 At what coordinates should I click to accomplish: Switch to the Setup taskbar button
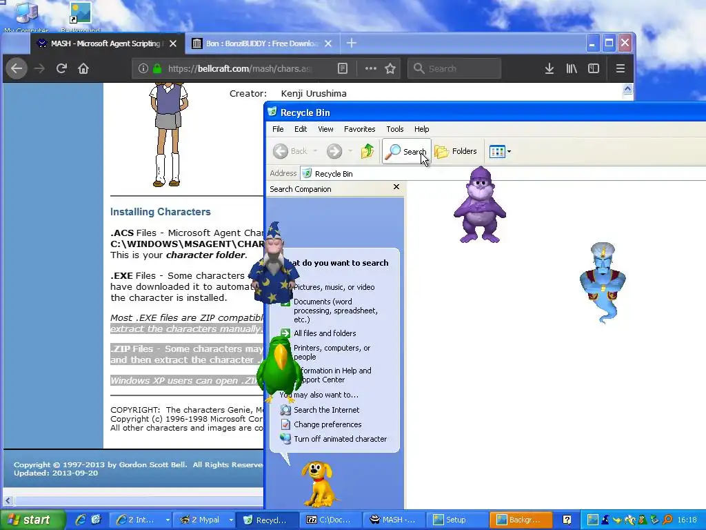(x=457, y=520)
